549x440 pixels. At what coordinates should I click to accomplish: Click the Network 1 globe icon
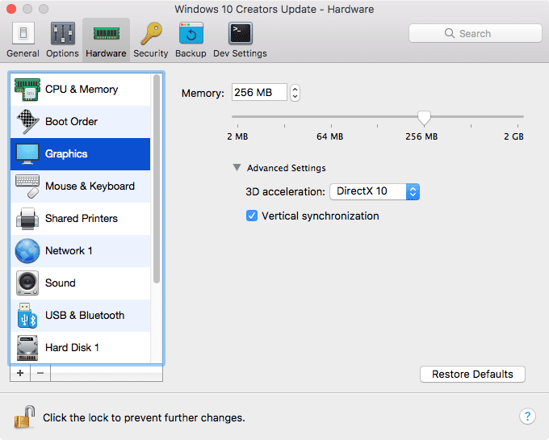point(27,250)
